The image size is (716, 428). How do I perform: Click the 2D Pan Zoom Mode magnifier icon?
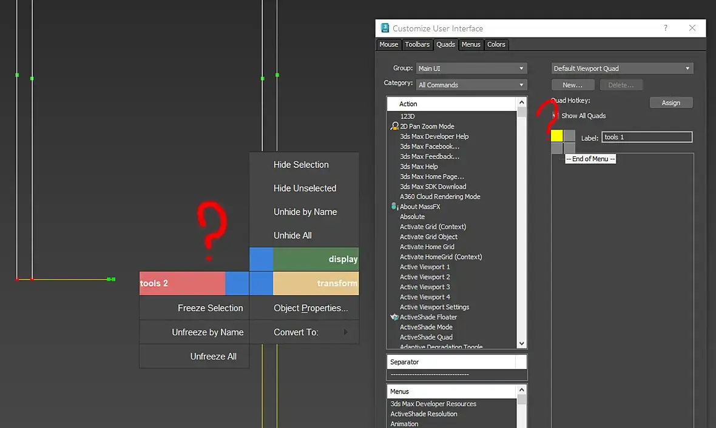point(394,126)
